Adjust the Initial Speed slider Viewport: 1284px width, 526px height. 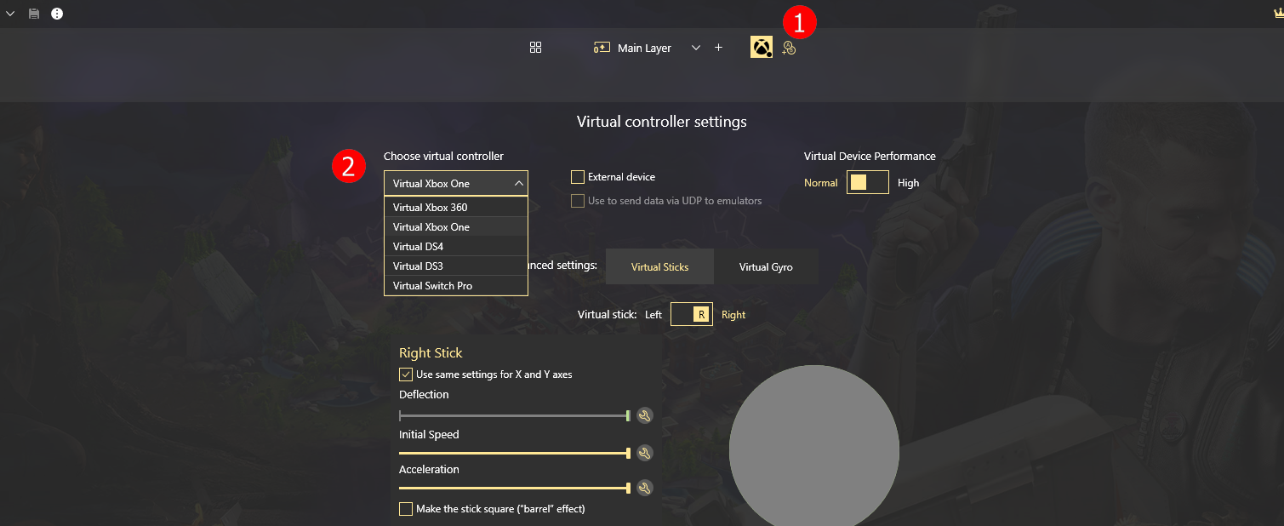point(515,453)
